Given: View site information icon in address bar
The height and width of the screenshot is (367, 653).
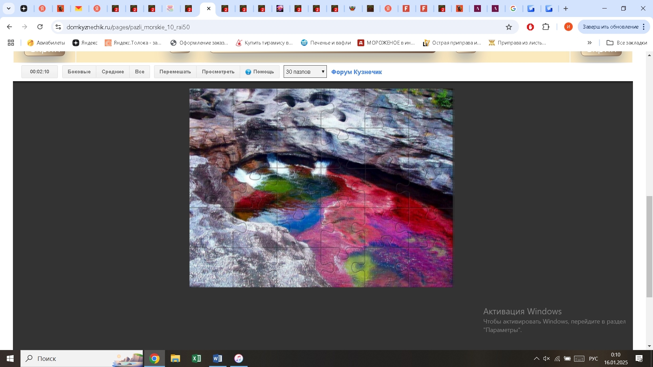Looking at the screenshot, I should coord(58,27).
